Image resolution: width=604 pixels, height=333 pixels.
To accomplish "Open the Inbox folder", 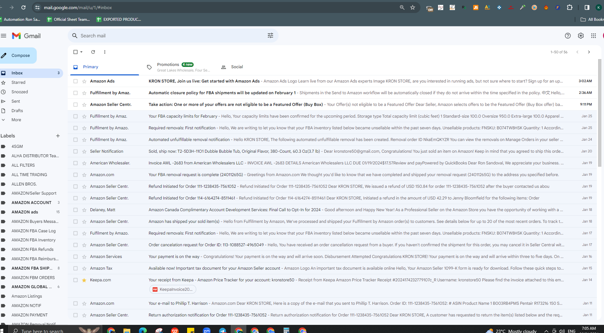I will click(x=31, y=73).
